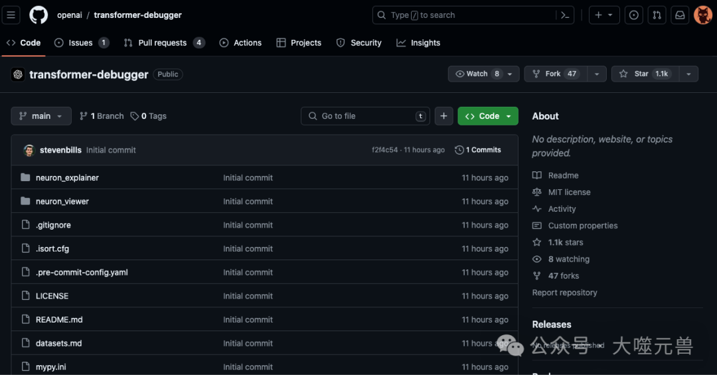Open the Insights tab
717x375 pixels.
coord(418,42)
